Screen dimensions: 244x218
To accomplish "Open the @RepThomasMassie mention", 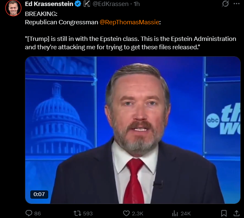I will tap(129, 22).
